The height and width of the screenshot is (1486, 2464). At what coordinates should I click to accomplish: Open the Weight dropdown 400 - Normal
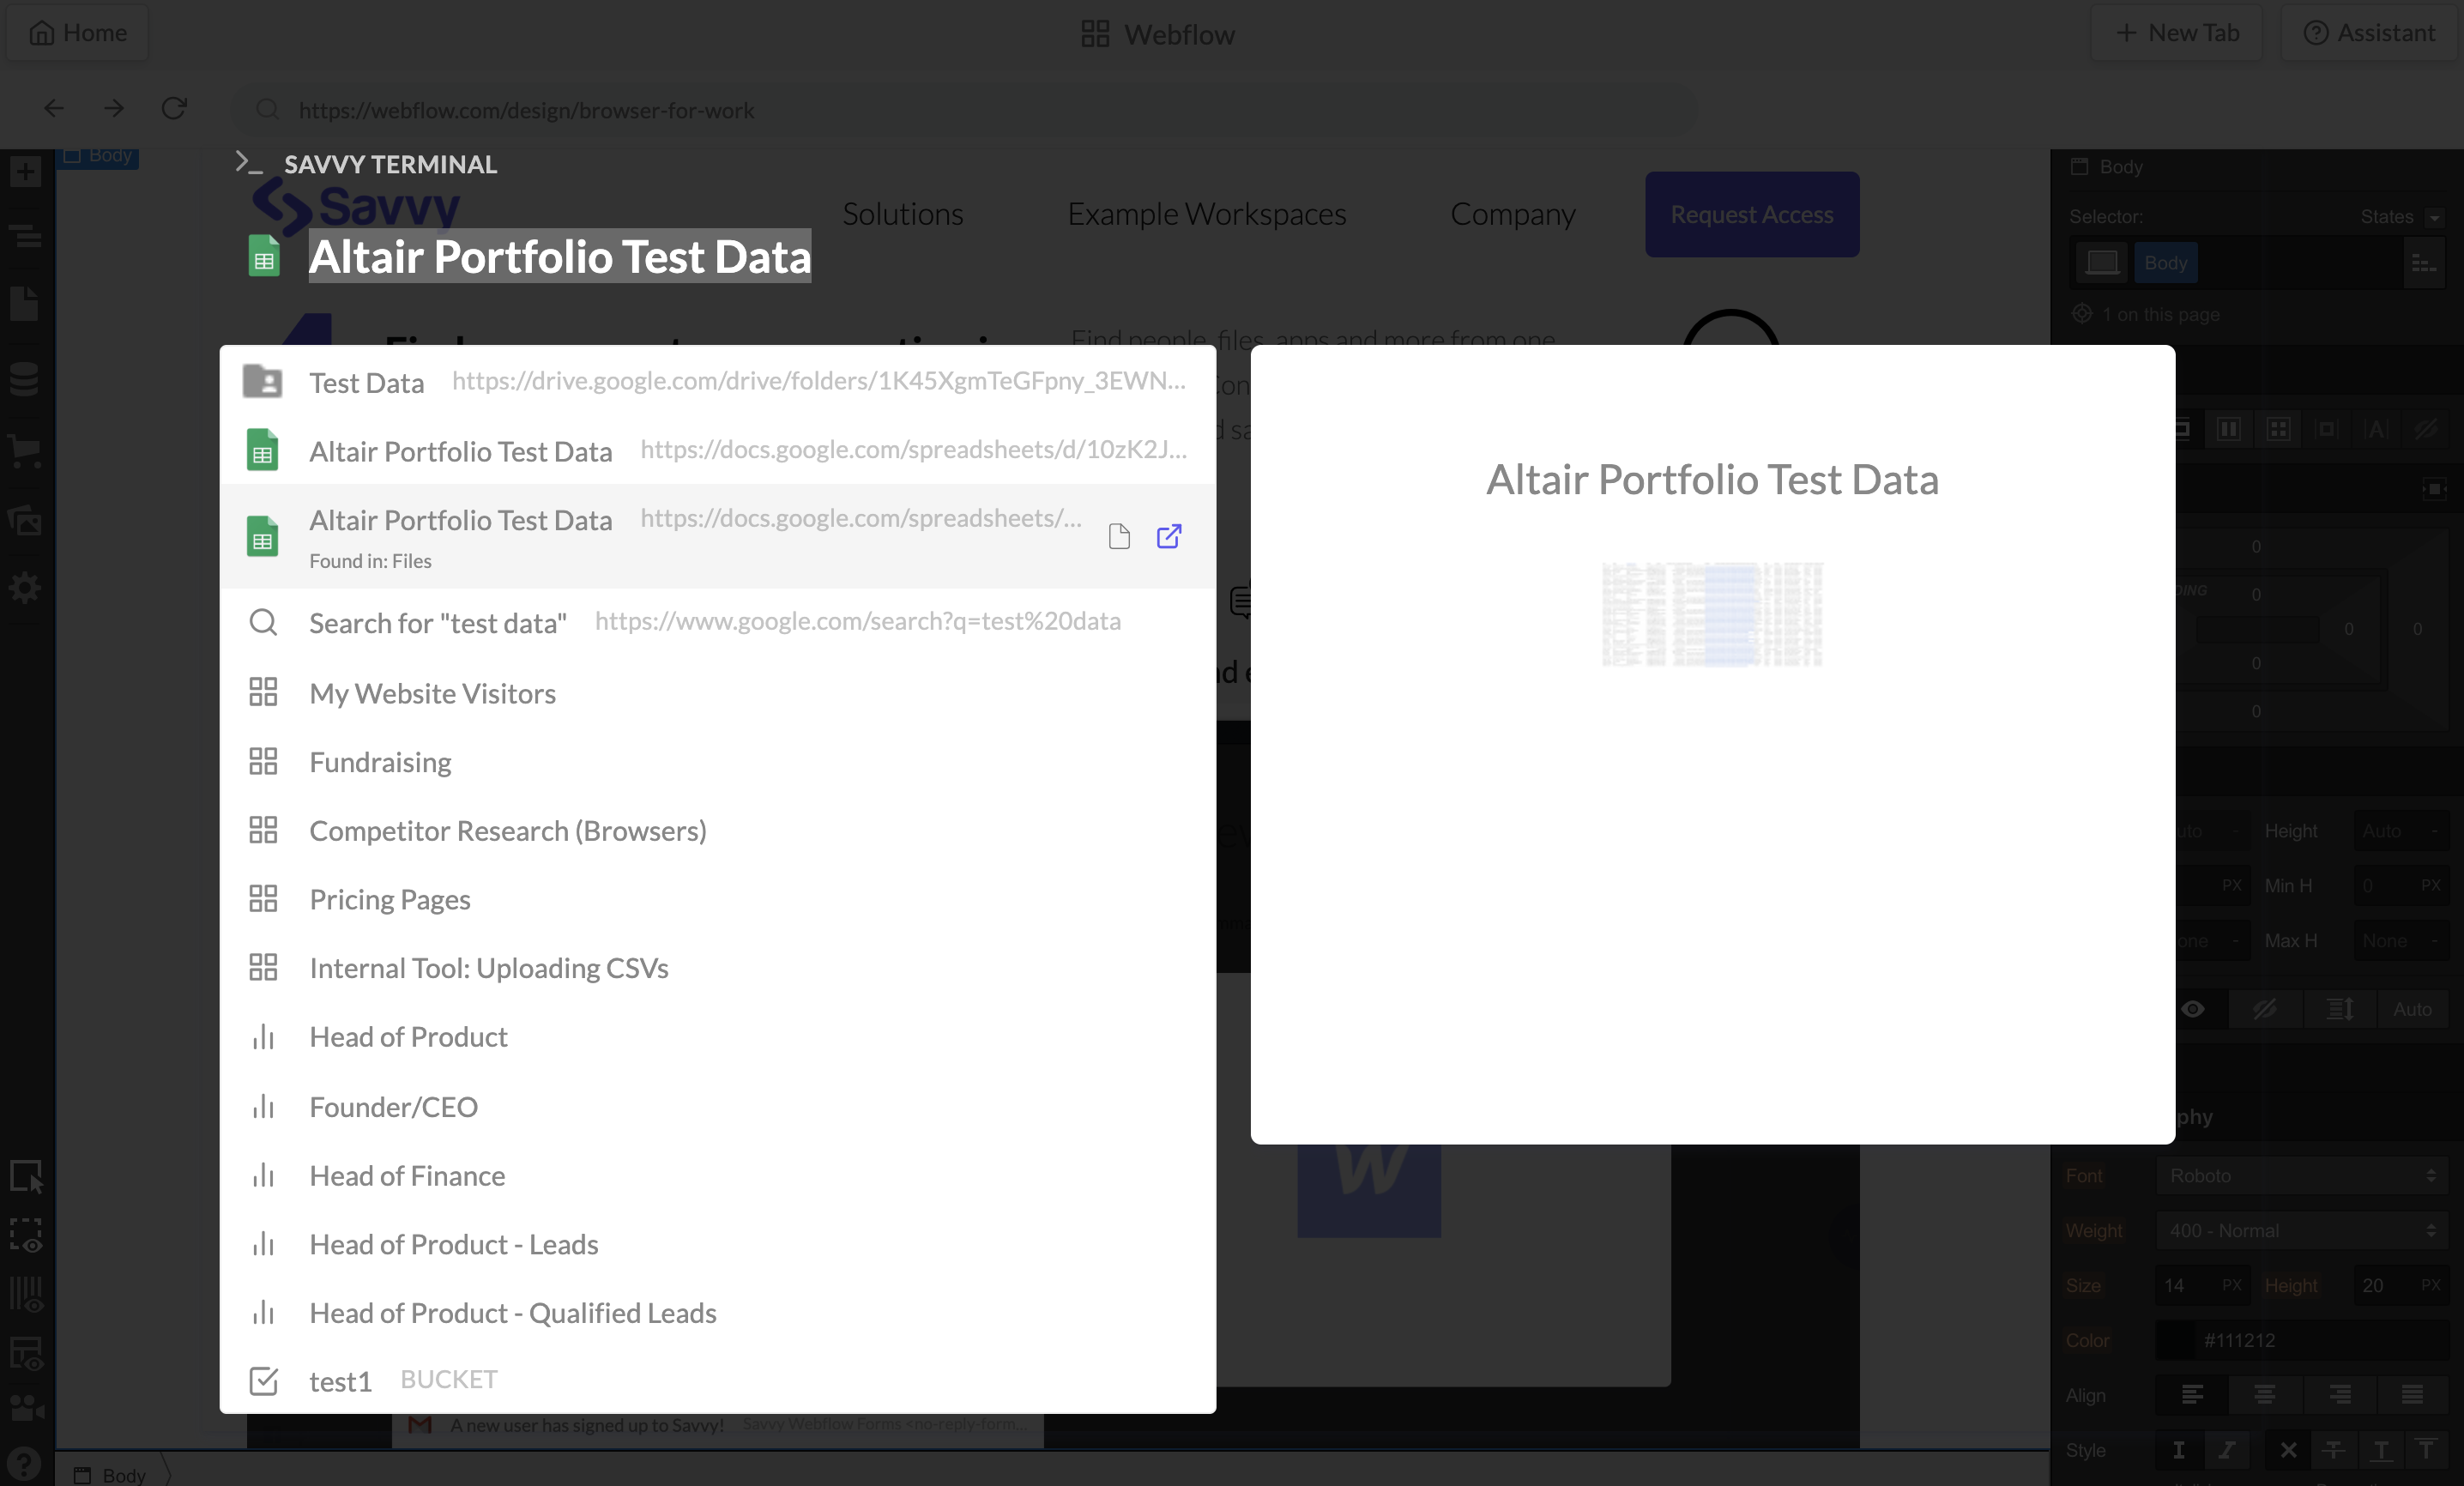pos(2302,1231)
